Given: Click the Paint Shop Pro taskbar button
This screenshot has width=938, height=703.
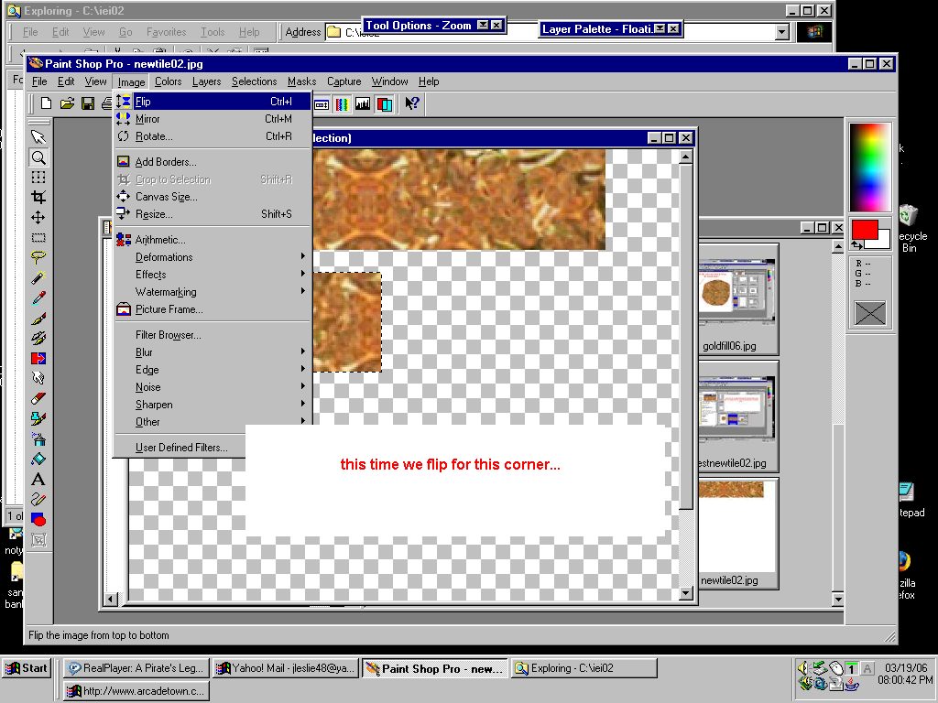Looking at the screenshot, I should (435, 668).
